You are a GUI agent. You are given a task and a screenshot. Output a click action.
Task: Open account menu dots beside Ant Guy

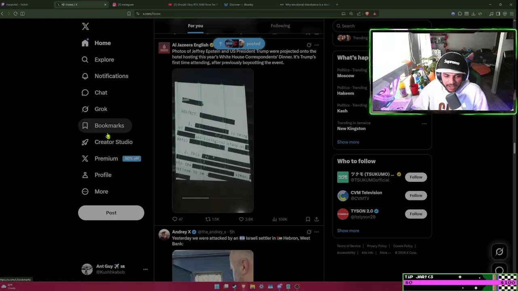(145, 269)
